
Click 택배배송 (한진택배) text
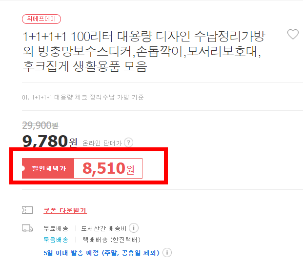[x=112, y=240]
